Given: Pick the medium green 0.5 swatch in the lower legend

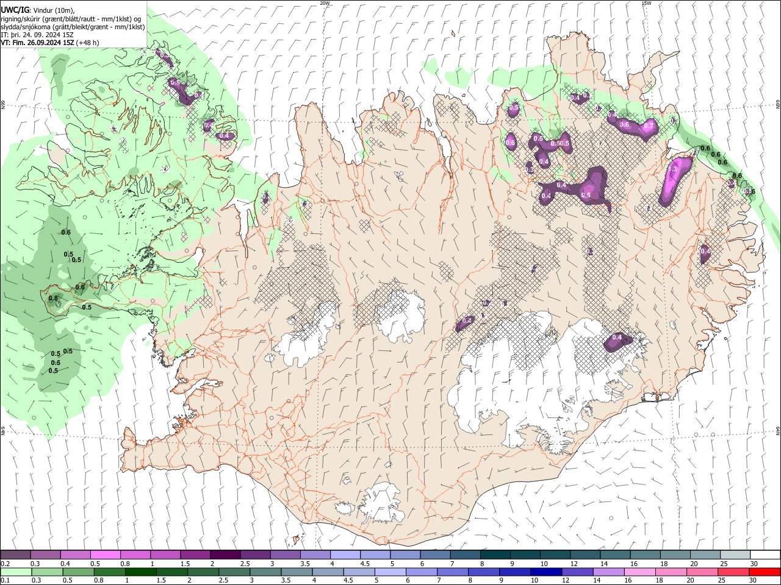Looking at the screenshot, I should (78, 572).
